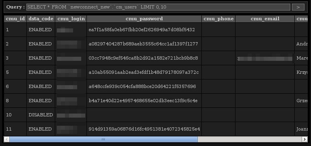Click the cmu_email column header
Image resolution: width=311 pixels, height=146 pixels.
[265, 19]
